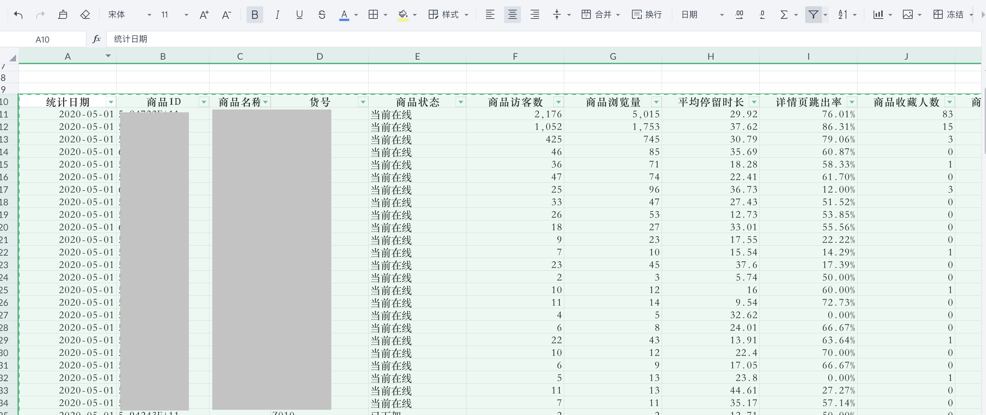Open the 商品浏览量 filter arrow

click(656, 102)
